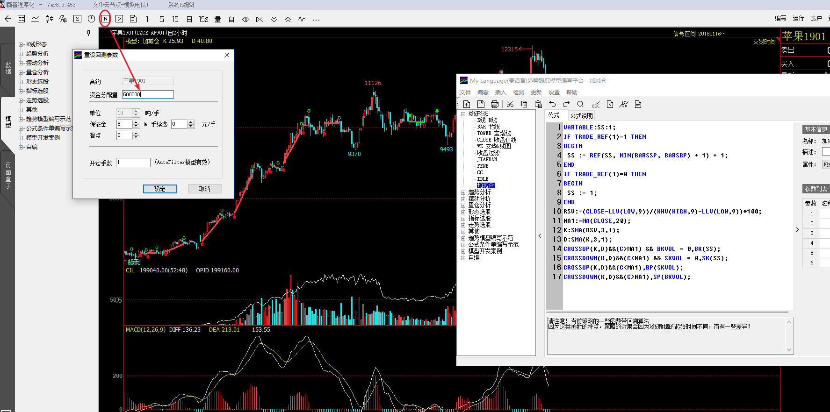830x412 pixels.
Task: Click the clock icon in the main toolbar
Action: (x=91, y=19)
